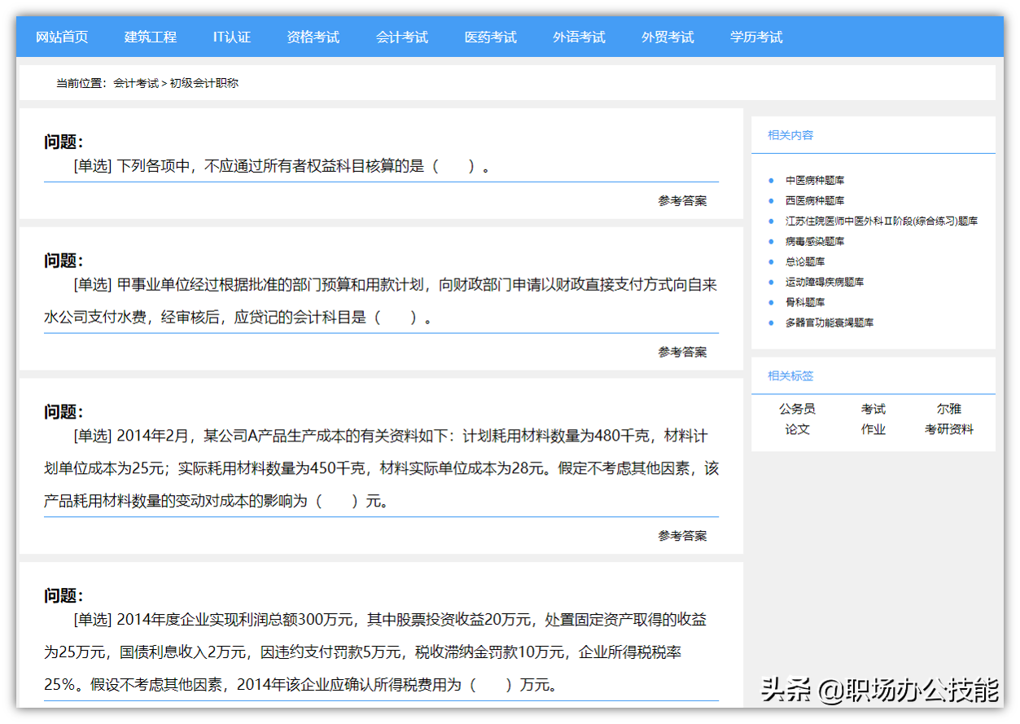
Task: Reveal 参考答案 for the first question
Action: click(x=681, y=200)
